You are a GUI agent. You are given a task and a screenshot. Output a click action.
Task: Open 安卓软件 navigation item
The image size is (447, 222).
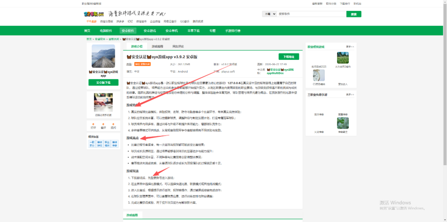128,31
